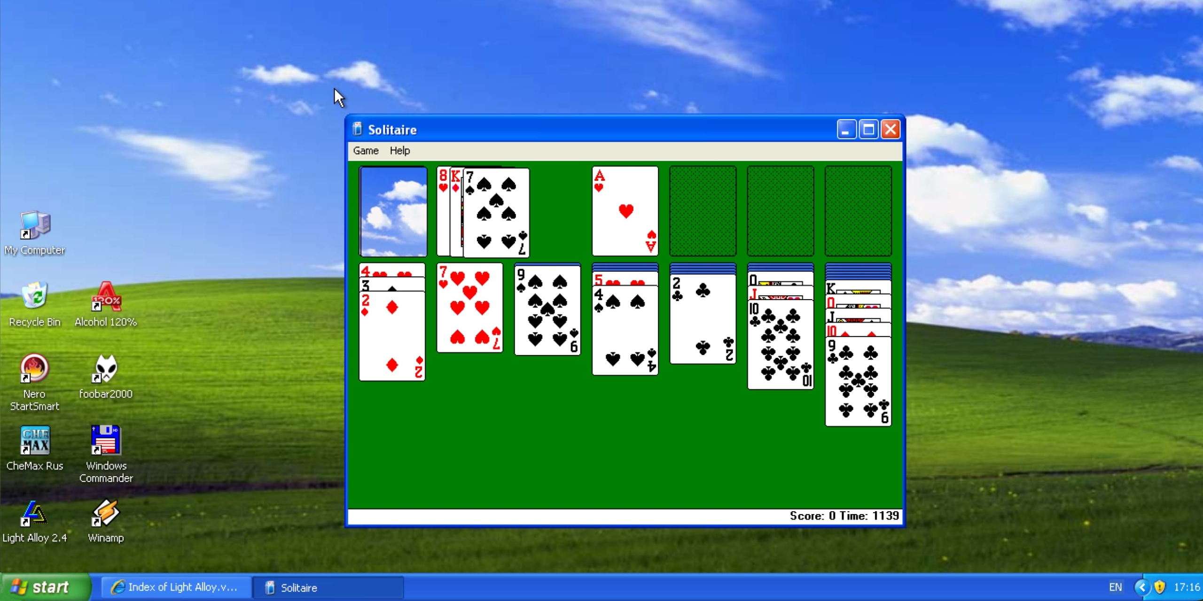This screenshot has height=601, width=1203.
Task: Click the security shield tray icon
Action: pyautogui.click(x=1159, y=587)
